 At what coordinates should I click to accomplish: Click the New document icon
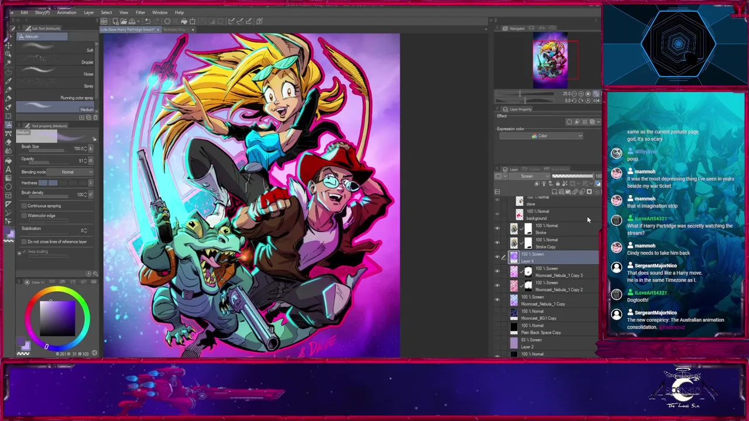coord(115,22)
